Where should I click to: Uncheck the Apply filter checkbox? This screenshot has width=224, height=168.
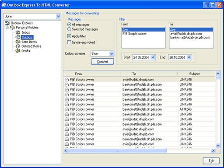pyautogui.click(x=69, y=36)
